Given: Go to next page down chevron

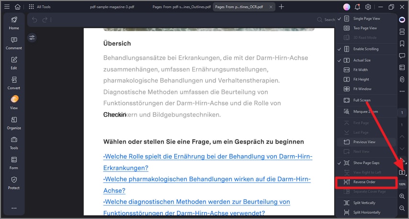Looking at the screenshot, I should coord(402,149).
